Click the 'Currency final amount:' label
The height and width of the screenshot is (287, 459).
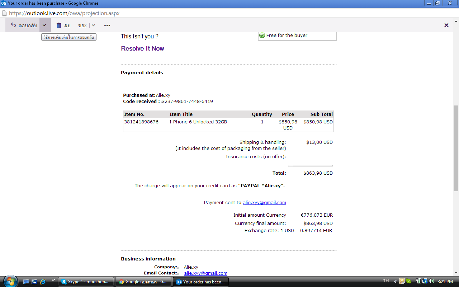coord(260,223)
